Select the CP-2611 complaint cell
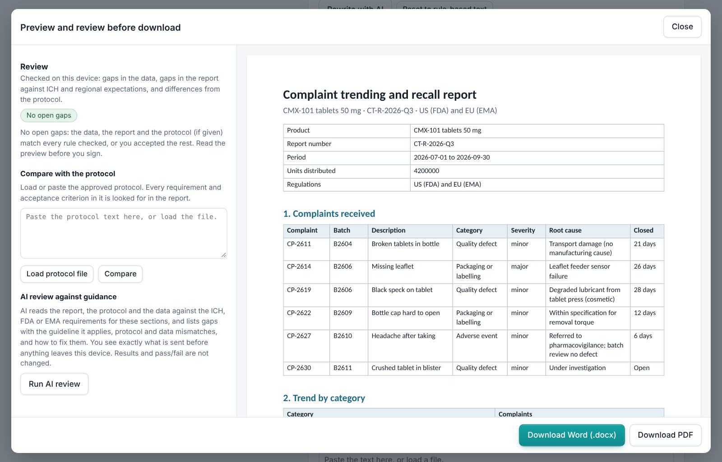 [306, 249]
